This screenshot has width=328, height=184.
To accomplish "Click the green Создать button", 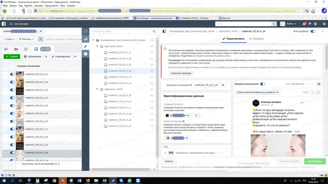I will click(12, 56).
